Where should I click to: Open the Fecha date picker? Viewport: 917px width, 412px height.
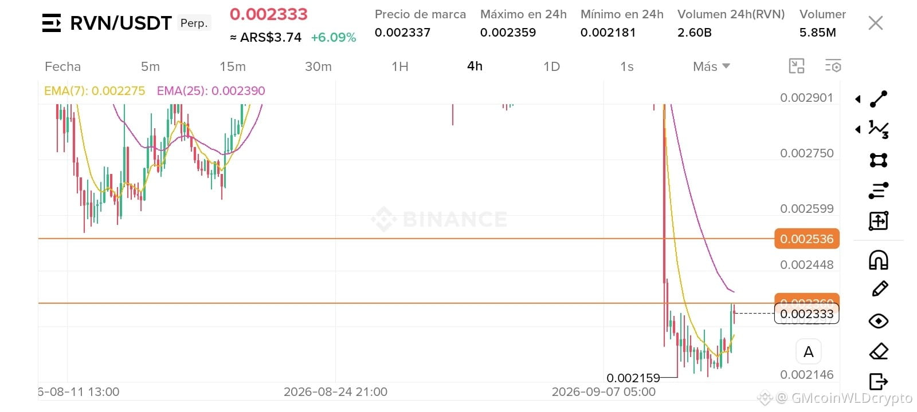point(62,66)
